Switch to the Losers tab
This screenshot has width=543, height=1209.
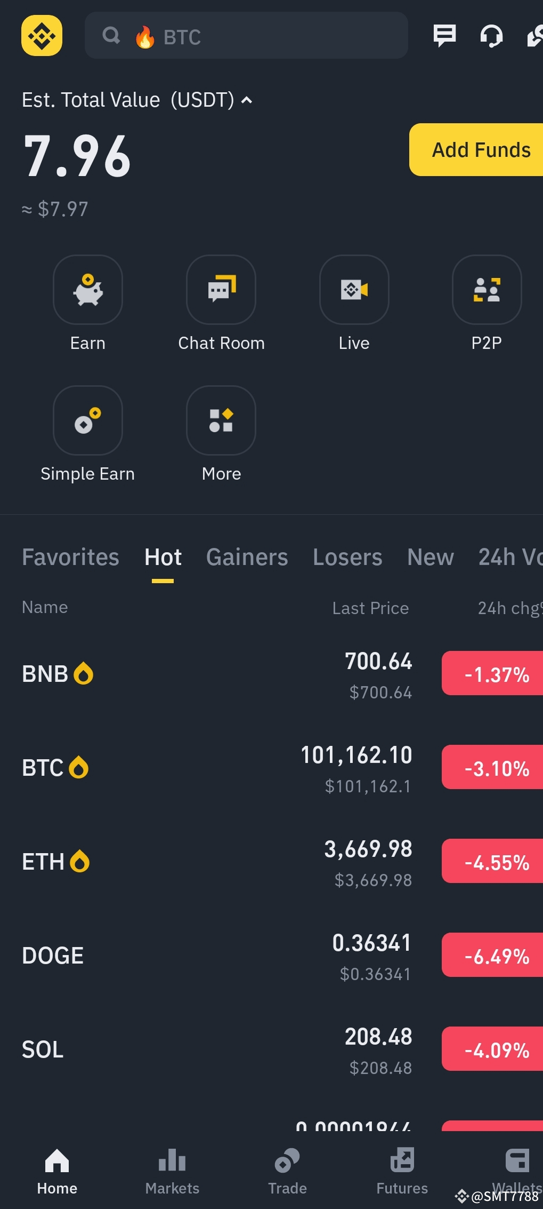[347, 557]
